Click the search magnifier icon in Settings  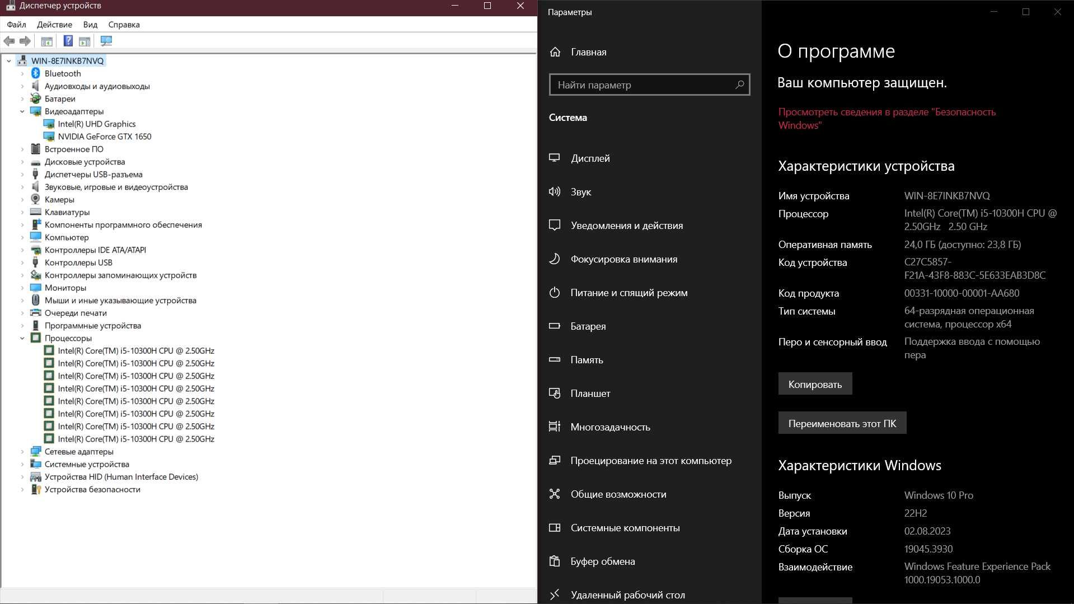coord(739,85)
